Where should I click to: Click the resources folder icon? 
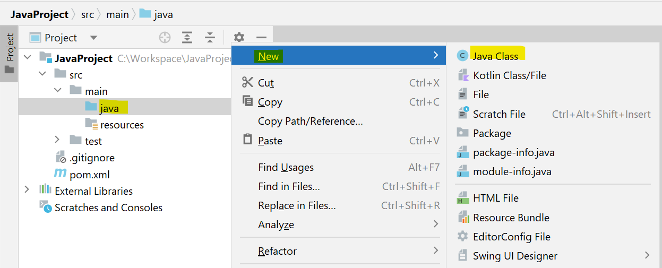pos(91,124)
